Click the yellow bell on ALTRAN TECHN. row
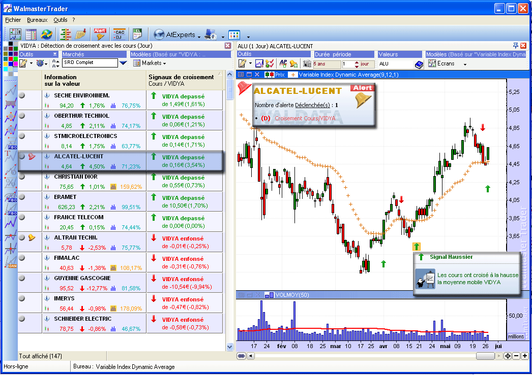Viewport: 532px width, 376px height. click(32, 237)
